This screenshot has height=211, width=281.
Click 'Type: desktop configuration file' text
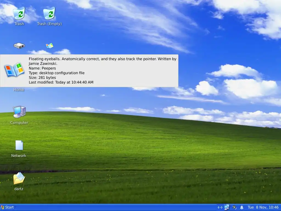(x=57, y=73)
